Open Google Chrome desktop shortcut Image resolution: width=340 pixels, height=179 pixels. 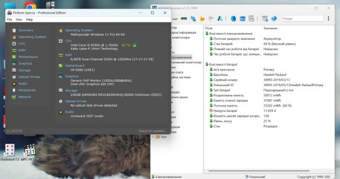point(30,5)
